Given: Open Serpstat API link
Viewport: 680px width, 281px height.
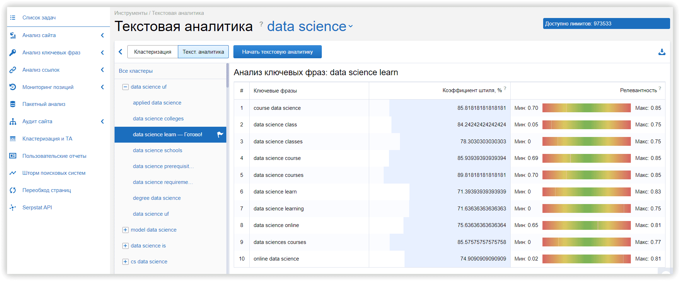Looking at the screenshot, I should (37, 208).
